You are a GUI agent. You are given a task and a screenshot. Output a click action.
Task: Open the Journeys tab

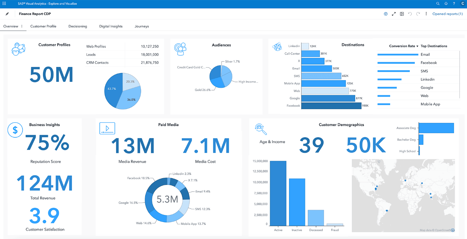[x=142, y=26]
